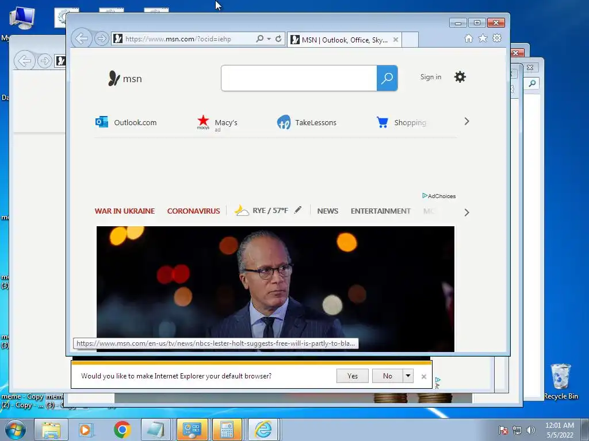589x441 pixels.
Task: Minimize the front IE window
Action: click(x=458, y=23)
